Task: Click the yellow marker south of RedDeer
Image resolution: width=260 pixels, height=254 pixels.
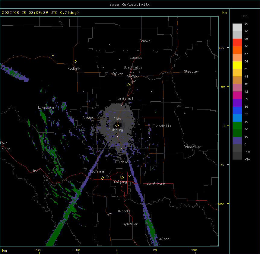Action: click(x=128, y=85)
